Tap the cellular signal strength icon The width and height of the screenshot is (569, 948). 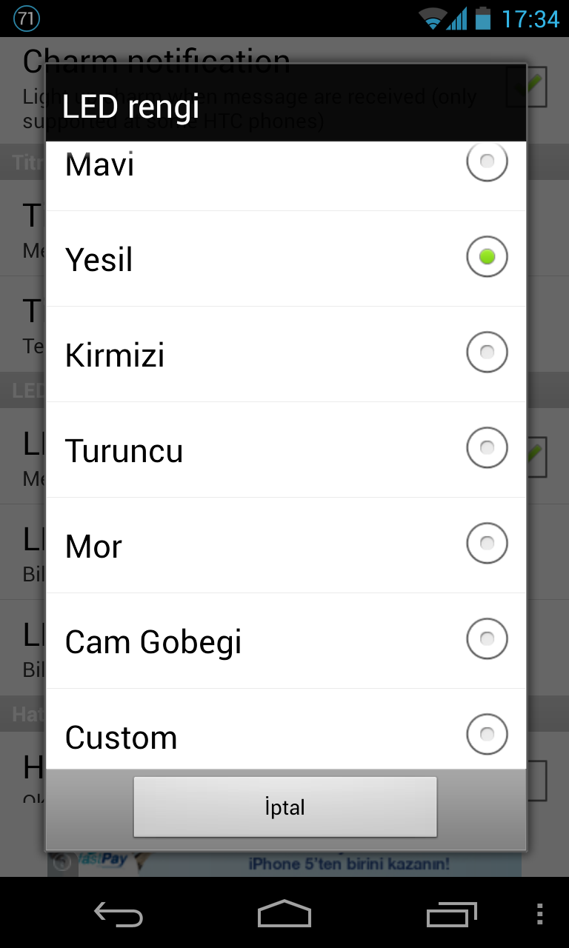click(x=457, y=18)
